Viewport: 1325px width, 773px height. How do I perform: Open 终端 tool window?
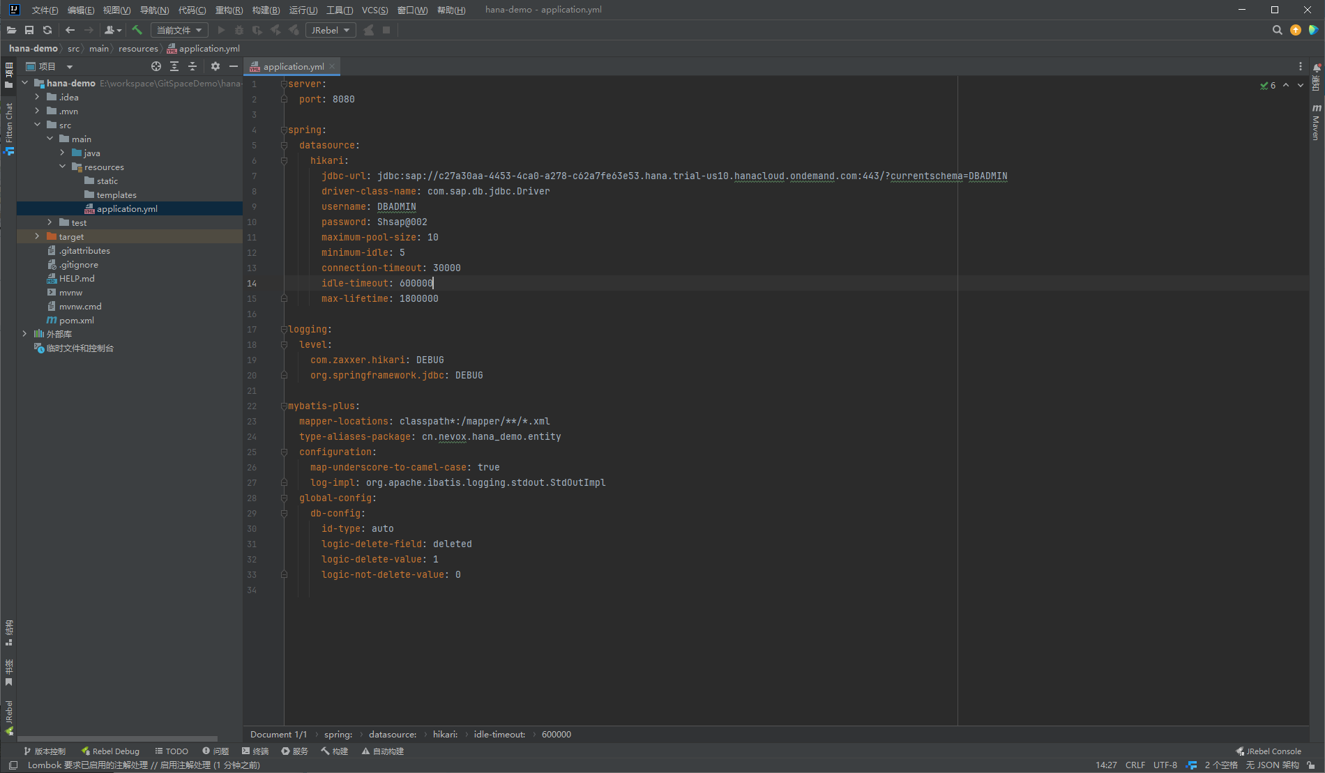click(255, 751)
